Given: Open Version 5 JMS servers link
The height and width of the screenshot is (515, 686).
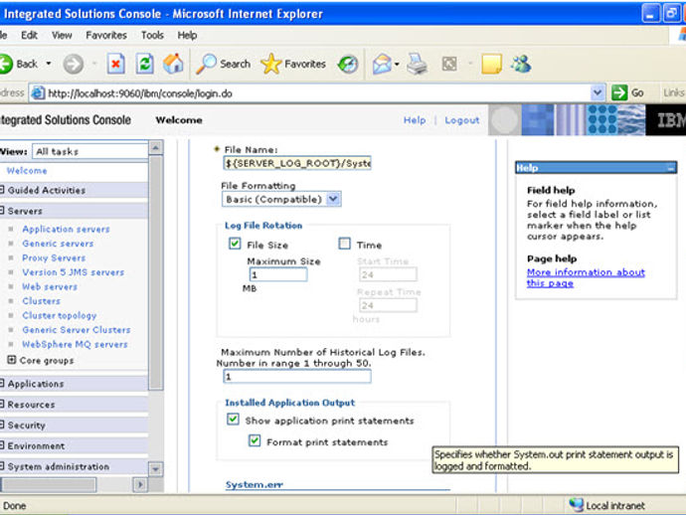Looking at the screenshot, I should (73, 272).
